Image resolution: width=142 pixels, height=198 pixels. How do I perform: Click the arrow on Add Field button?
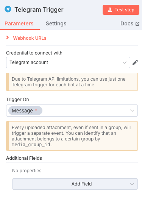(x=132, y=184)
